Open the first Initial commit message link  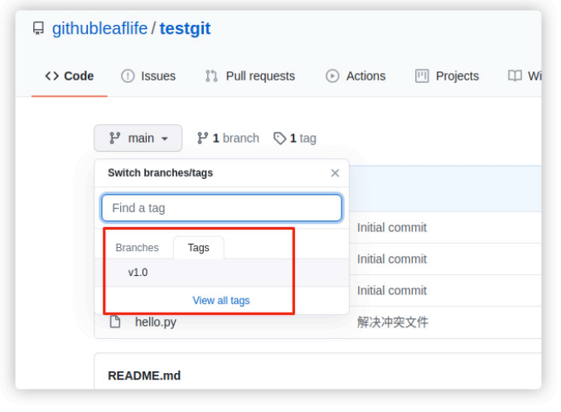pyautogui.click(x=392, y=228)
